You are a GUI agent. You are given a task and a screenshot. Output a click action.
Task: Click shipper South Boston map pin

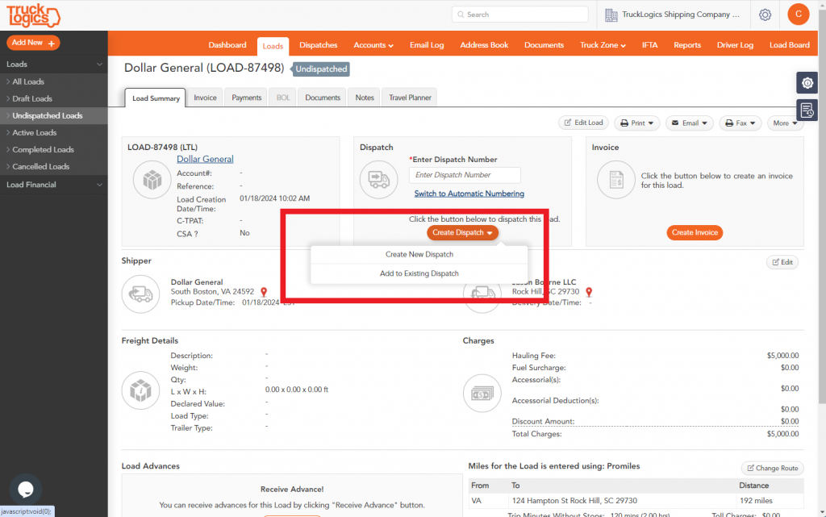(x=264, y=292)
